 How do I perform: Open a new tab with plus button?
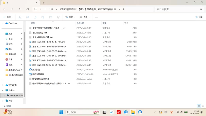[44, 3]
